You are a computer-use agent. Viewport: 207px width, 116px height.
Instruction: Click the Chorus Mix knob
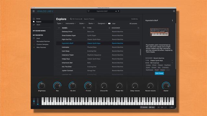[104, 86]
